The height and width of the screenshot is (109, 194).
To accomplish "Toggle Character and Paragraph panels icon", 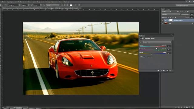I will [x=79, y=5].
